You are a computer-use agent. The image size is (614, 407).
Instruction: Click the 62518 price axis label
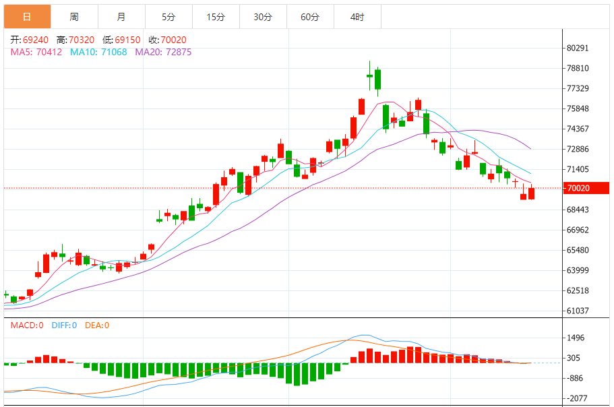coord(578,291)
